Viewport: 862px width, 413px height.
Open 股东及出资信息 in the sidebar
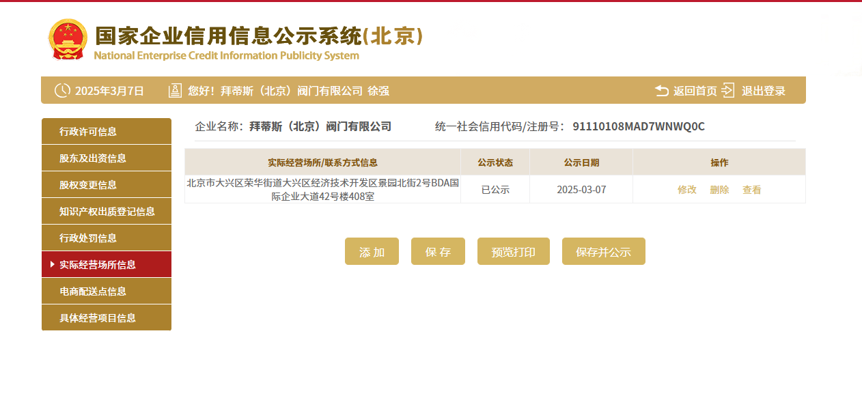(x=107, y=158)
